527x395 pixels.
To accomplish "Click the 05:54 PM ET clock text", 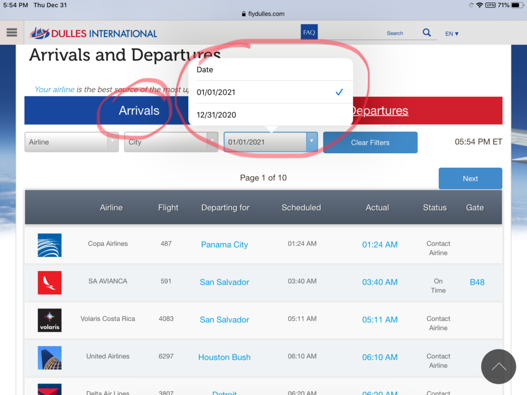I will (x=478, y=142).
